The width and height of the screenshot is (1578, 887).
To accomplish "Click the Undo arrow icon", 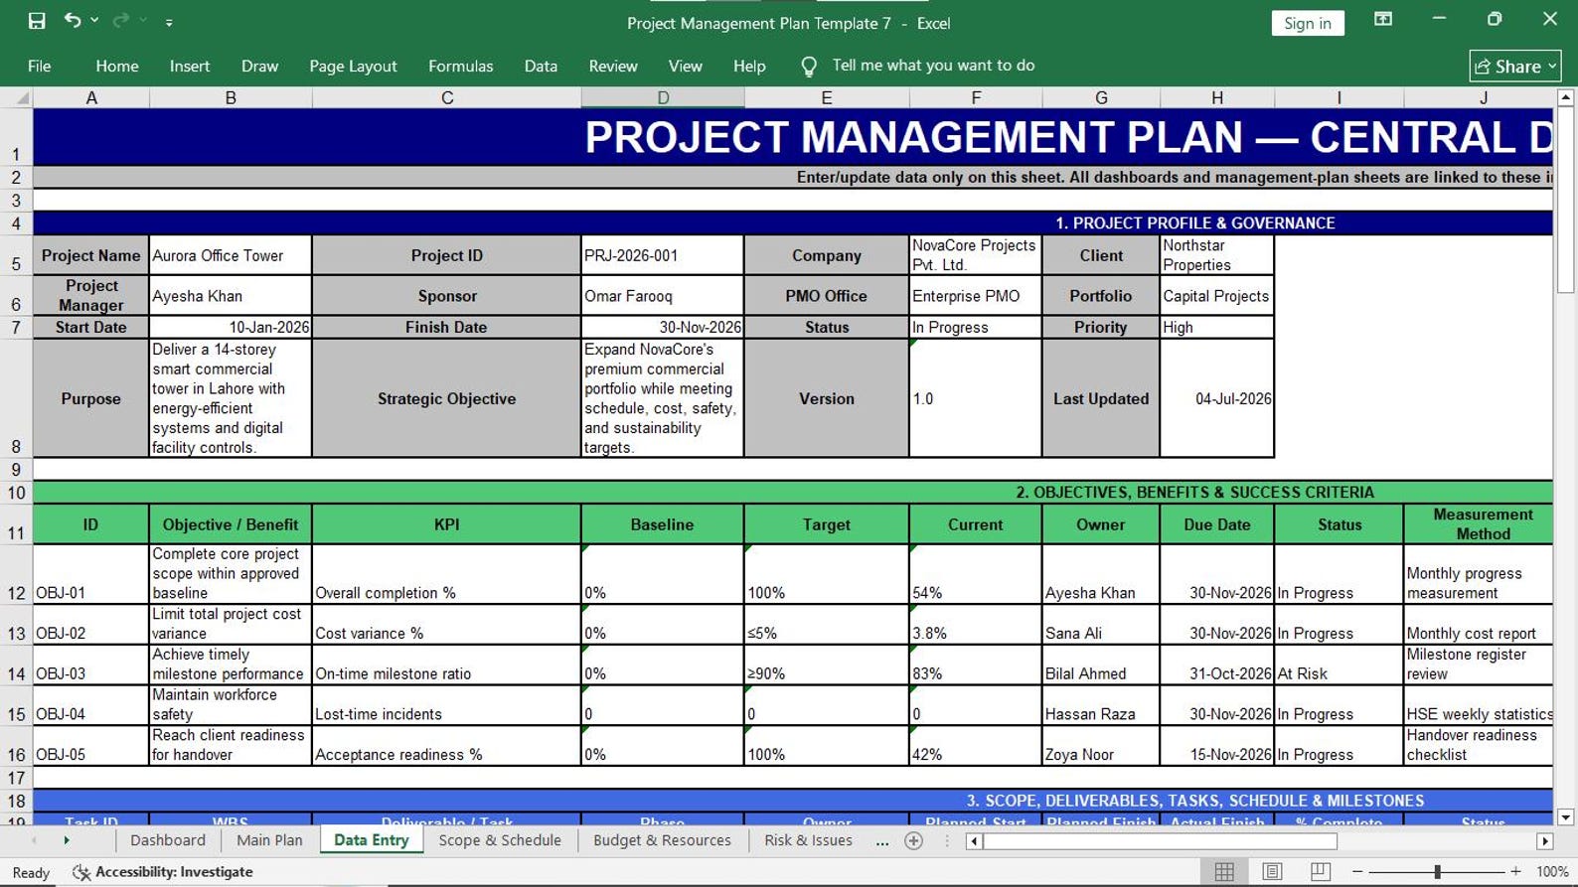I will (x=73, y=20).
